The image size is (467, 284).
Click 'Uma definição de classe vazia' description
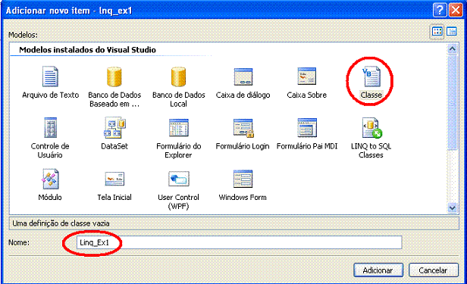pos(61,223)
